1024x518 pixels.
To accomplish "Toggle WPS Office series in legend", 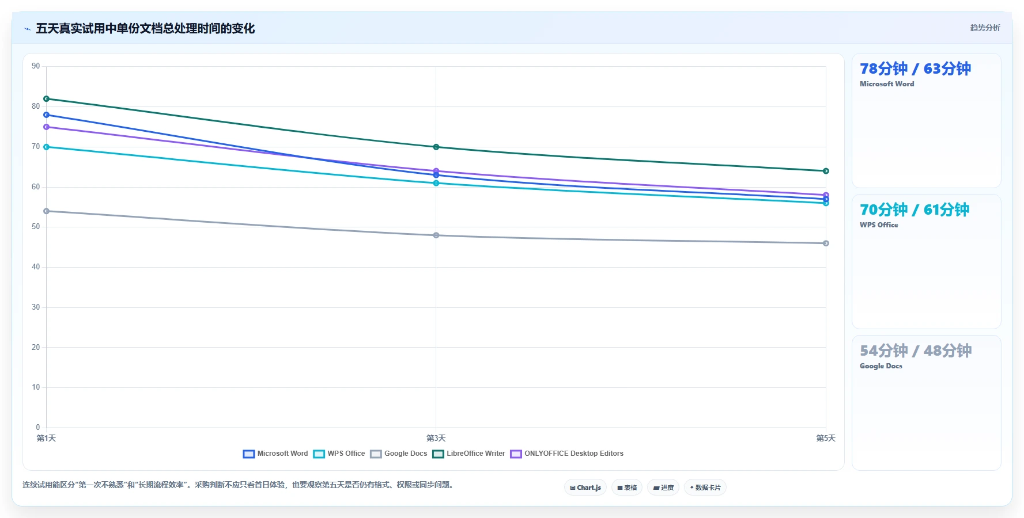I will pos(339,454).
